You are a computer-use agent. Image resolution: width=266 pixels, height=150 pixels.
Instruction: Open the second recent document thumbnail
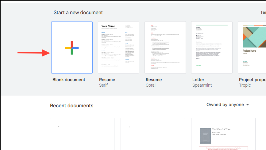click(x=153, y=134)
